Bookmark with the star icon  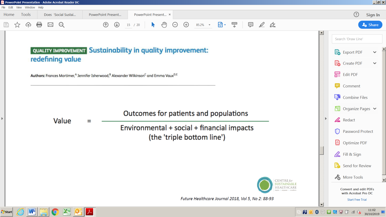click(17, 25)
